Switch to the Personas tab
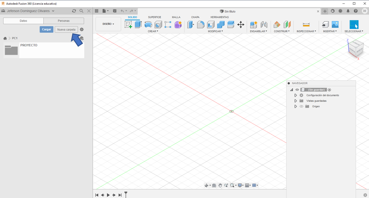 coord(64,21)
